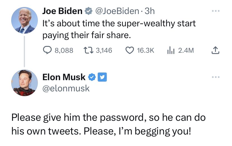Click the @JoeBiden handle

click(x=117, y=11)
